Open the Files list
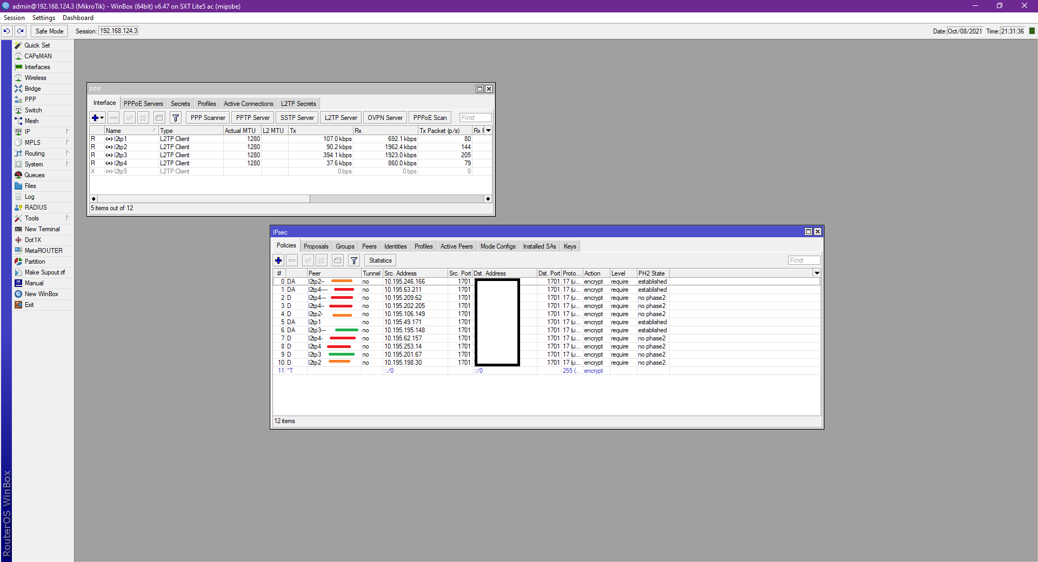This screenshot has height=562, width=1038. click(x=30, y=186)
